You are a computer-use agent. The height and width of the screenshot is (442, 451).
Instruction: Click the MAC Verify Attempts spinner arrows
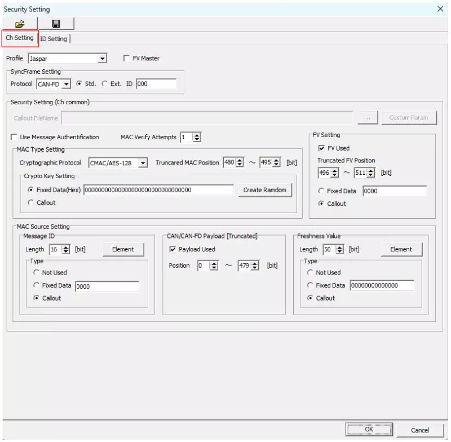tap(197, 137)
